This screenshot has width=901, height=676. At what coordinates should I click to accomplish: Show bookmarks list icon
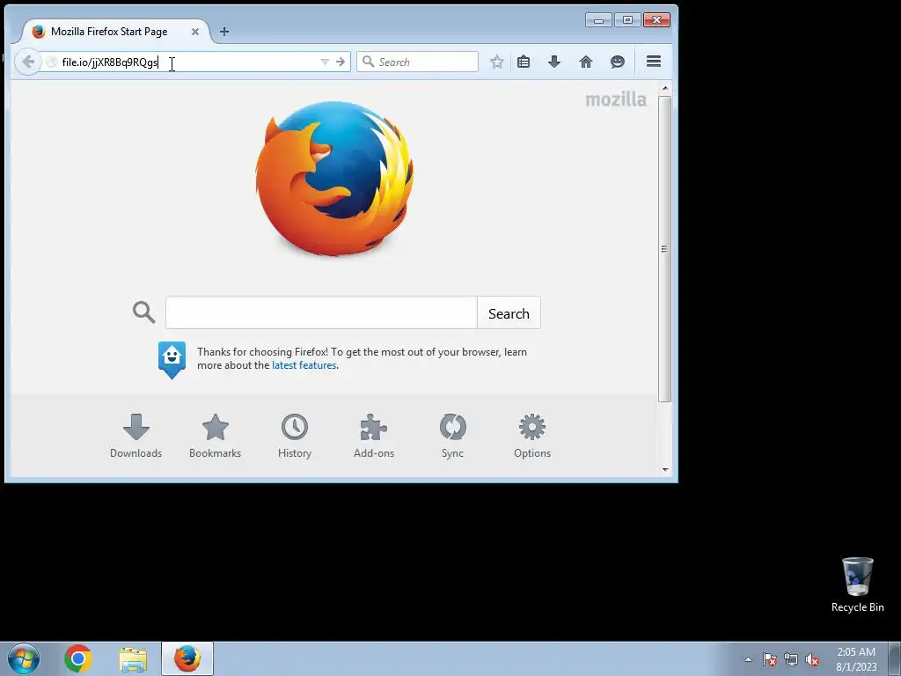(x=523, y=62)
